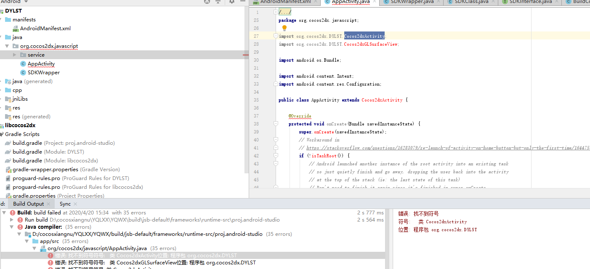The width and height of the screenshot is (590, 269).
Task: Open build.gradle (Module: libcocos2dx)
Action: (55, 161)
